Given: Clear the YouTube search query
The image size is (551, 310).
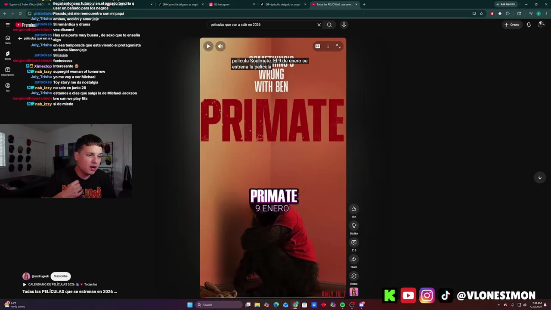Looking at the screenshot, I should click(x=319, y=25).
